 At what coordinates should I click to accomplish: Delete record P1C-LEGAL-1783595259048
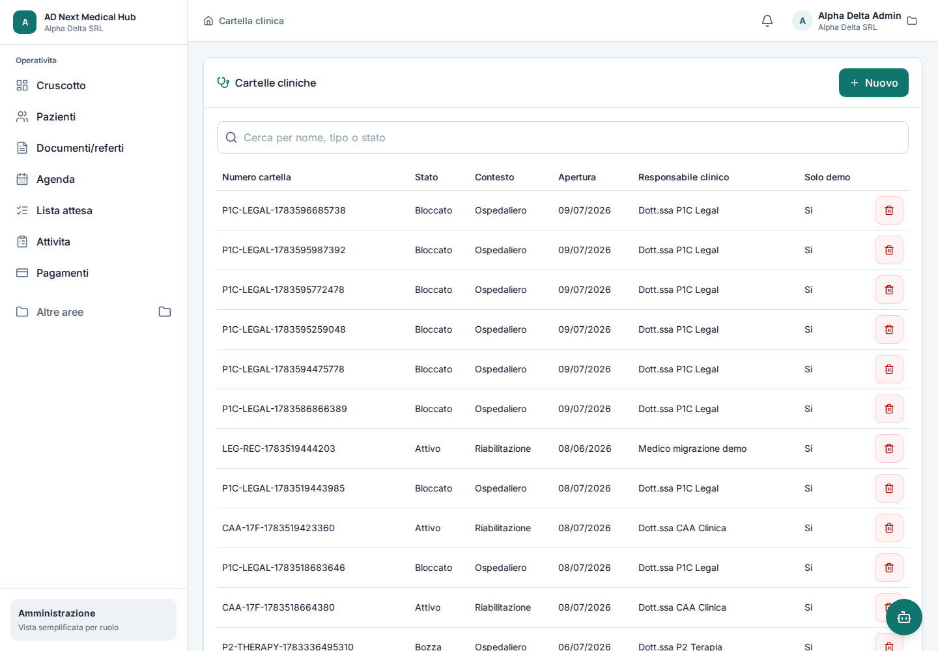tap(889, 329)
